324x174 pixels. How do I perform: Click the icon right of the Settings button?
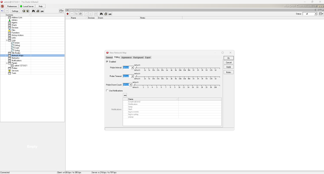pos(23,11)
